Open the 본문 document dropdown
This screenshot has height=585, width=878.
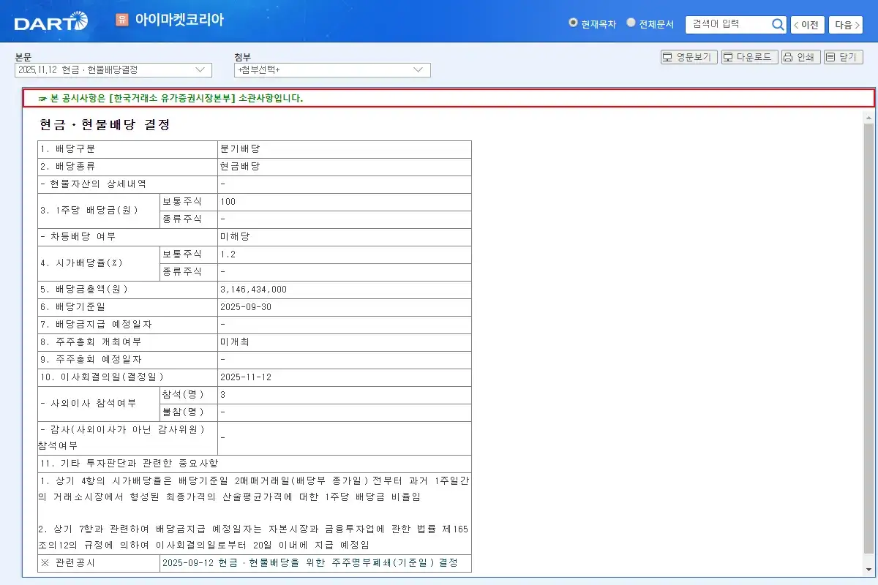pos(113,69)
